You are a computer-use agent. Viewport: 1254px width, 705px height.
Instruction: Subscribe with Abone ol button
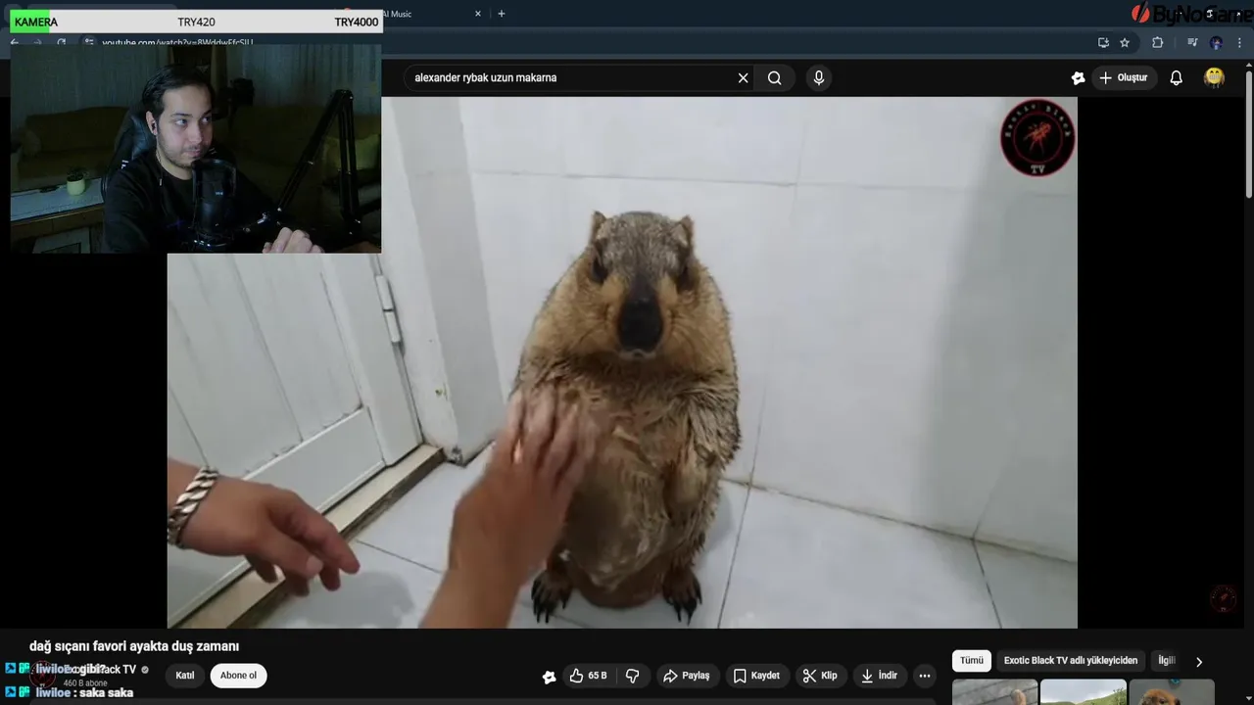pos(238,676)
